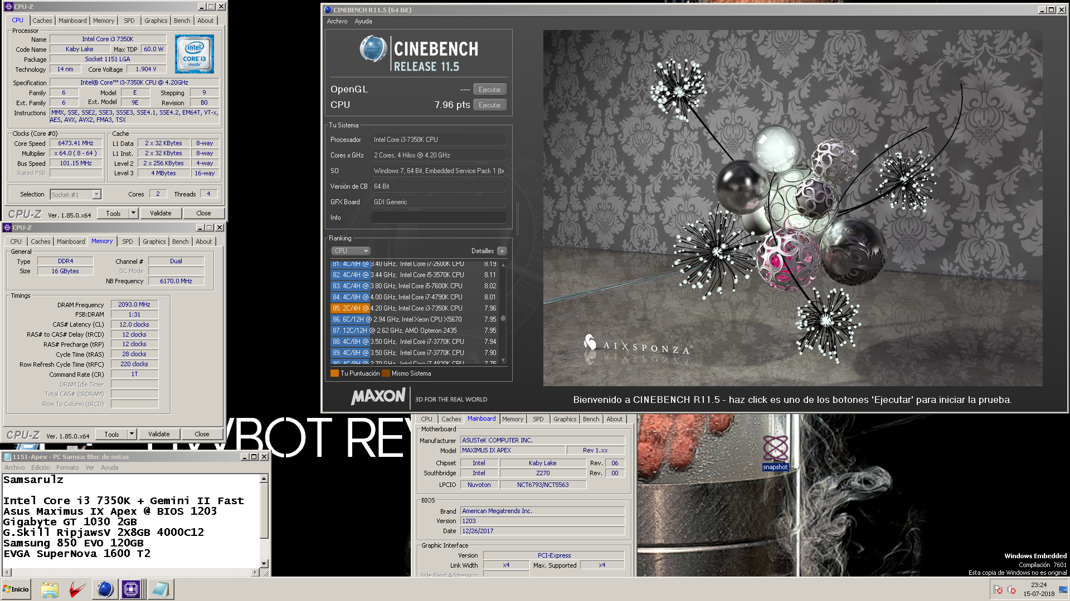Expand the Socket #1 selection combo box
The height and width of the screenshot is (601, 1070).
click(76, 194)
